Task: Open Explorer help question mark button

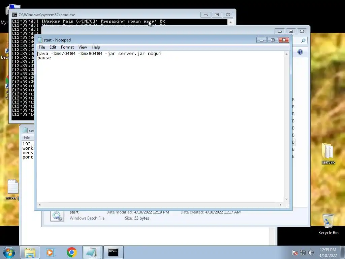Action: pos(300,52)
